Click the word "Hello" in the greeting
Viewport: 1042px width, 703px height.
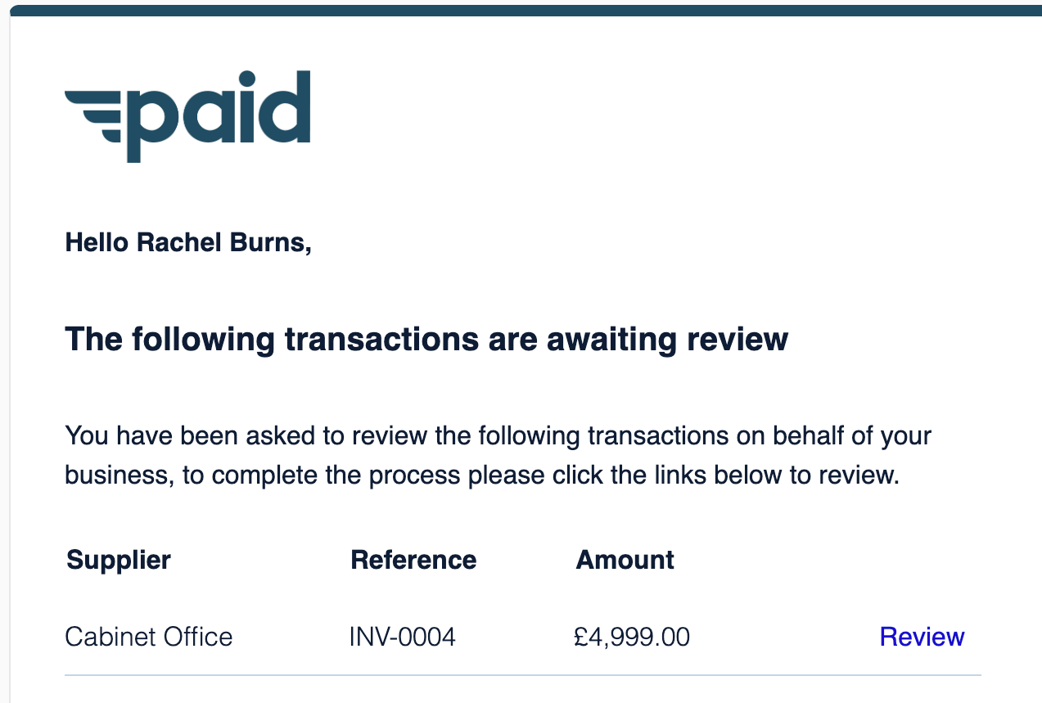[97, 242]
